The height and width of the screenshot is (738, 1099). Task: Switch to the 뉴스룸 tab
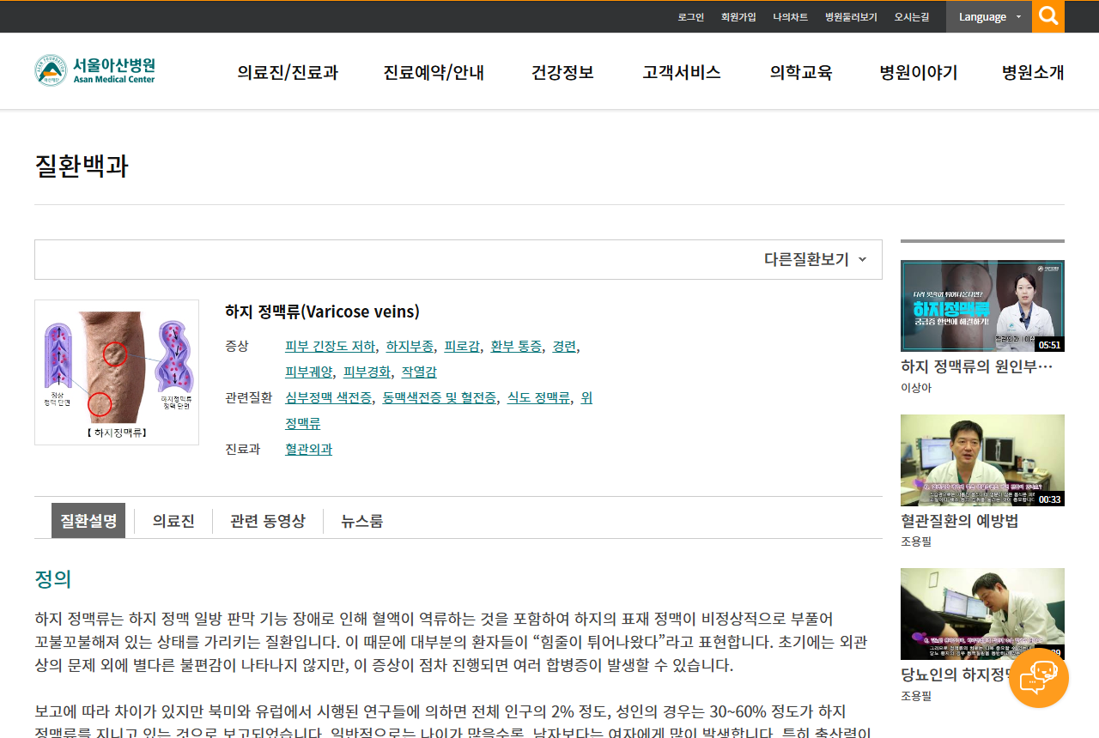(362, 521)
